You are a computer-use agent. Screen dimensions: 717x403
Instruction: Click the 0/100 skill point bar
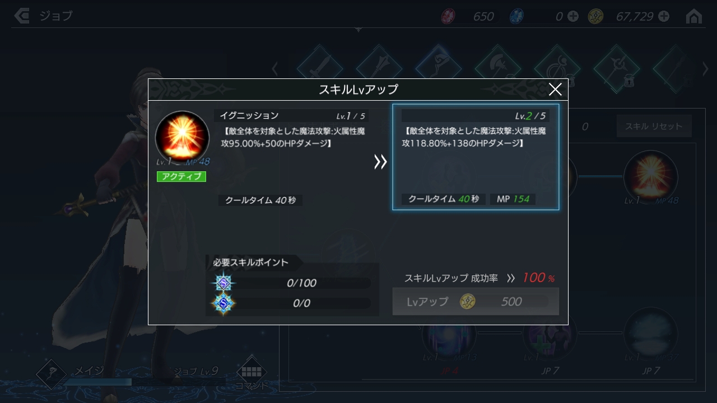coord(301,283)
